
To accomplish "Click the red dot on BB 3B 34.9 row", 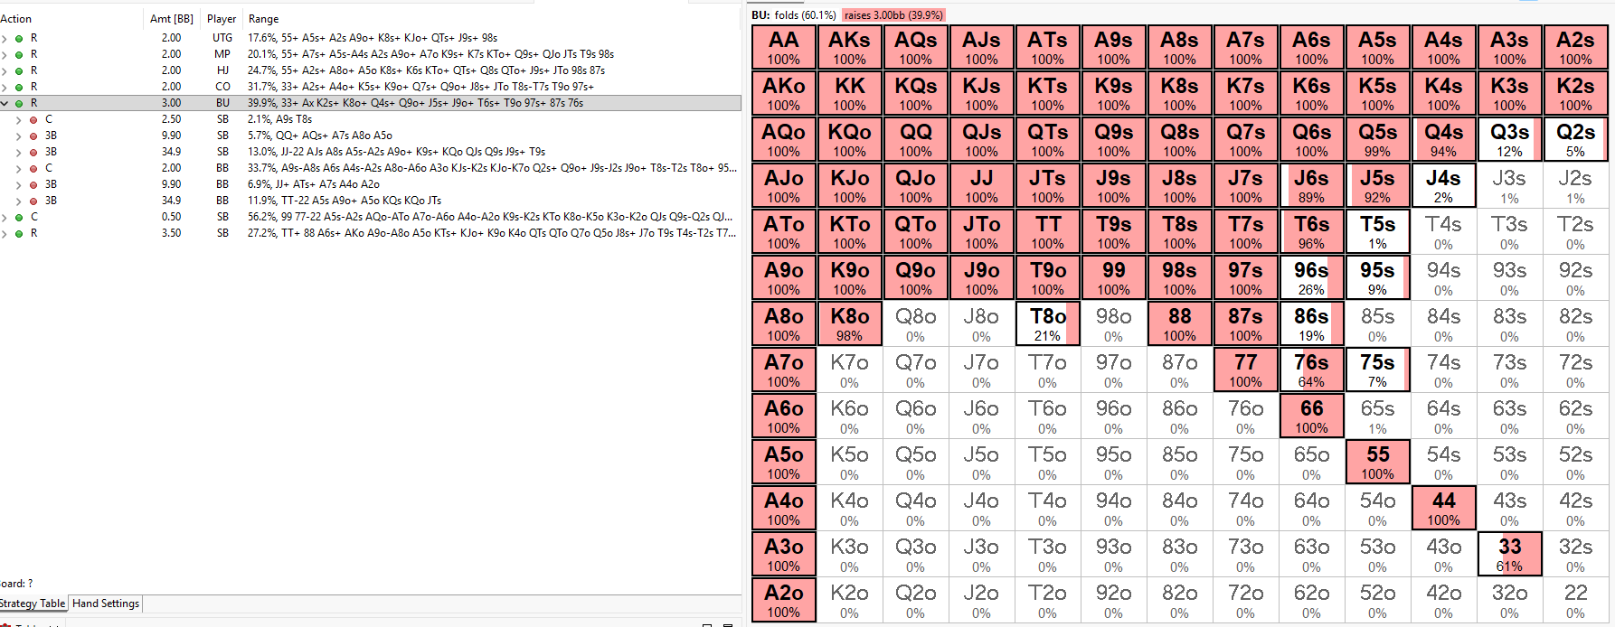I will tap(33, 201).
